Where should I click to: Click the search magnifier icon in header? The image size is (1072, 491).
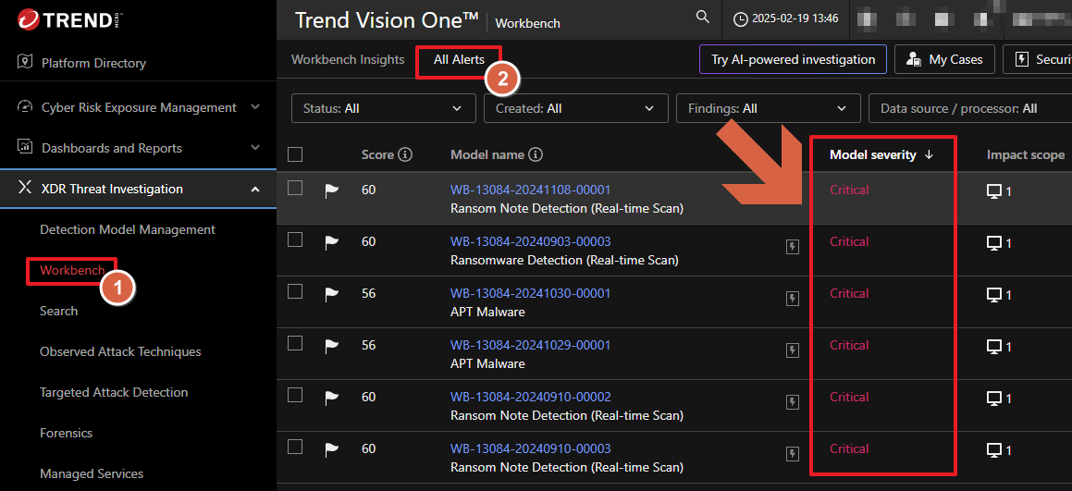[703, 18]
